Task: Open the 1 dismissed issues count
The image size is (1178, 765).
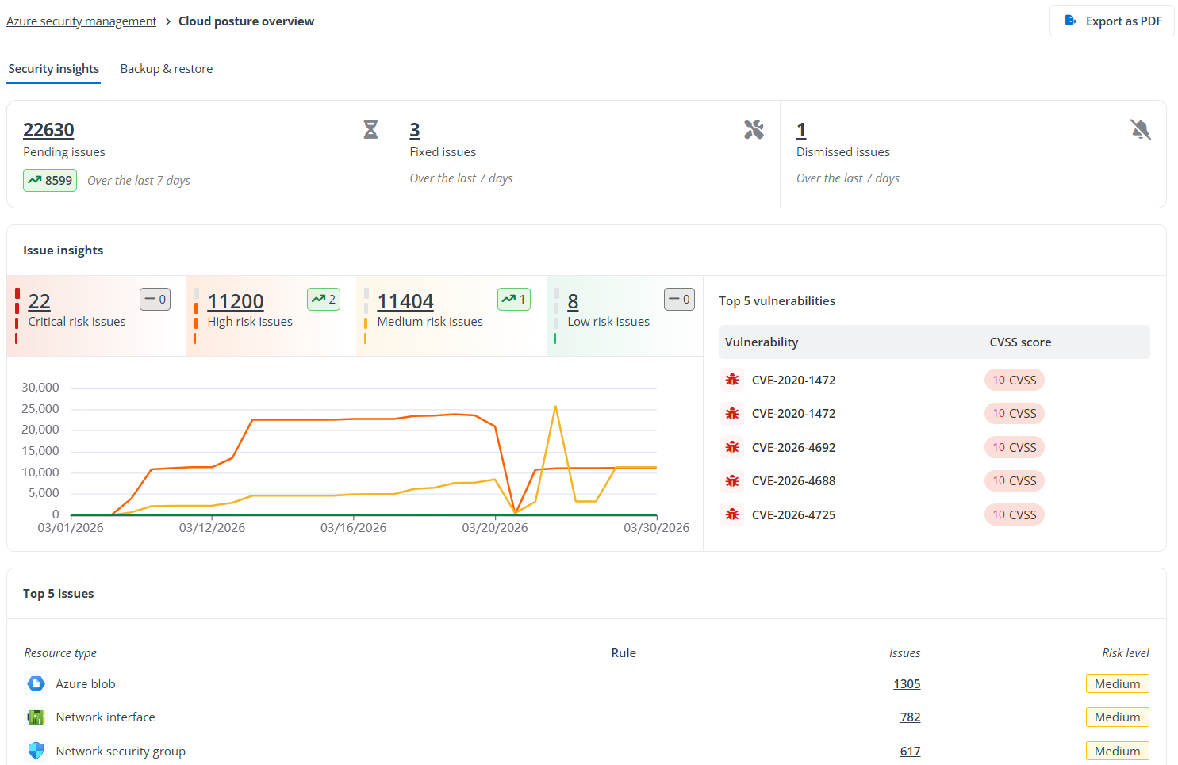Action: pyautogui.click(x=801, y=130)
